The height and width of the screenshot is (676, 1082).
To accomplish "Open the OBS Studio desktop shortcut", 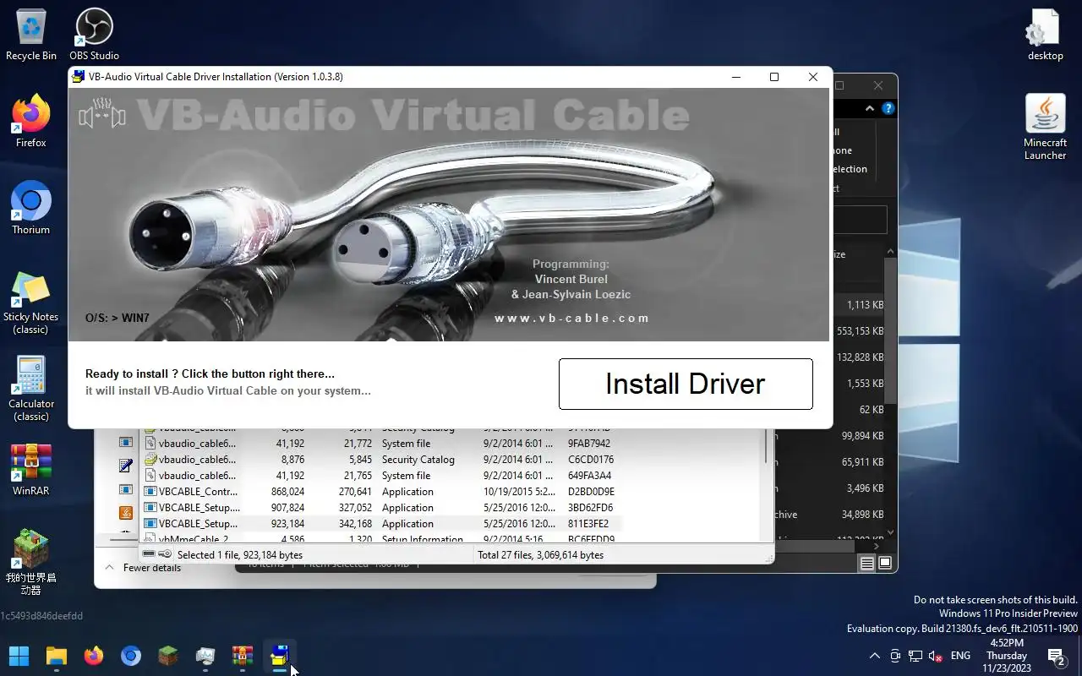I will click(x=94, y=34).
